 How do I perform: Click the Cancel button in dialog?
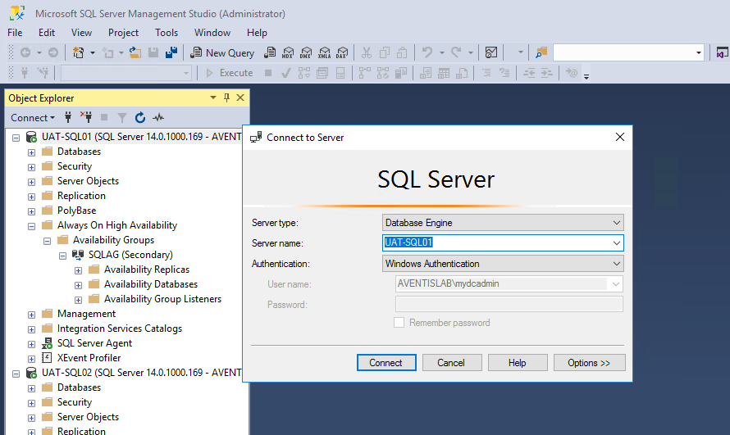point(451,362)
